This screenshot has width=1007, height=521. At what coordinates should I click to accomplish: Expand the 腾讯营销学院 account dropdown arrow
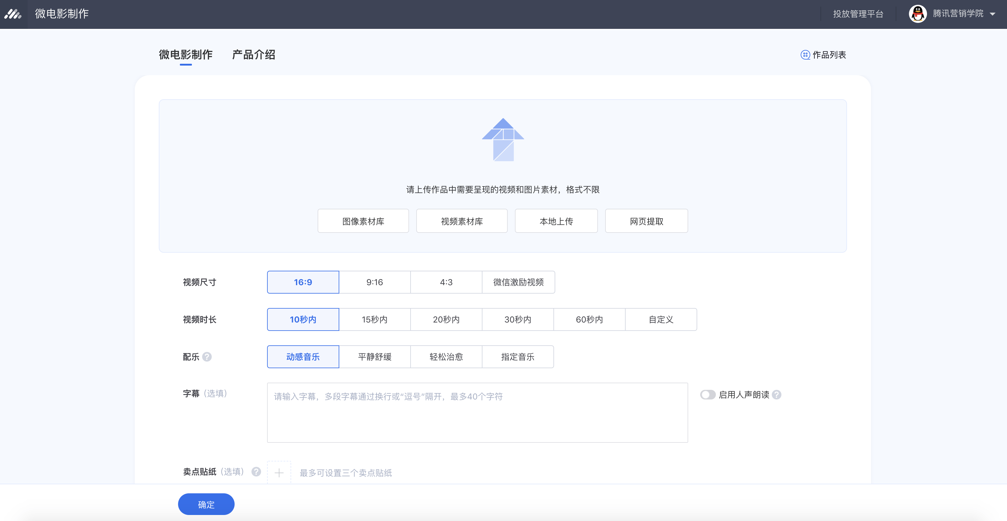993,14
